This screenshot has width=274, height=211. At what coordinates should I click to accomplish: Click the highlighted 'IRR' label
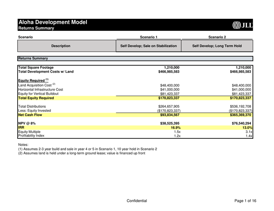point(21,127)
